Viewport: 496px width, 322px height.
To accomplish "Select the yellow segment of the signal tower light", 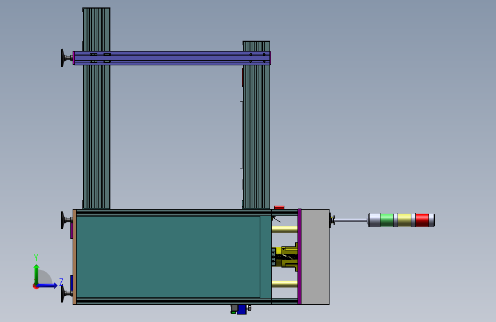I will coord(404,220).
